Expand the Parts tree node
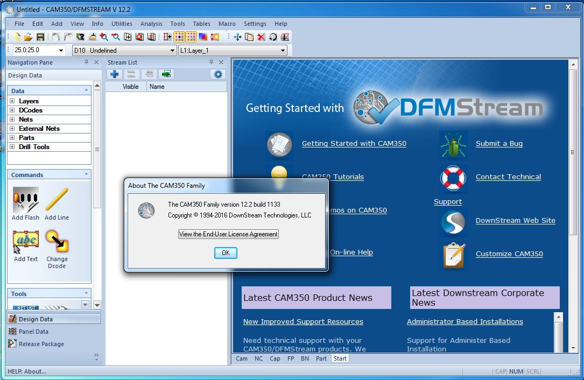This screenshot has width=584, height=380. point(12,137)
